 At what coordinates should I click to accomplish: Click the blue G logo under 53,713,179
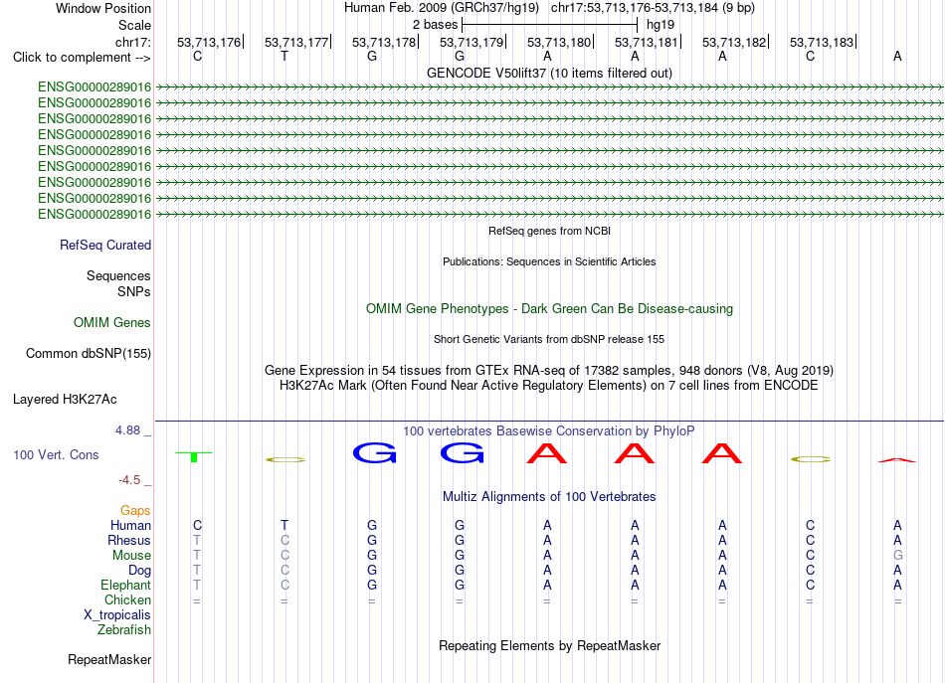(463, 453)
